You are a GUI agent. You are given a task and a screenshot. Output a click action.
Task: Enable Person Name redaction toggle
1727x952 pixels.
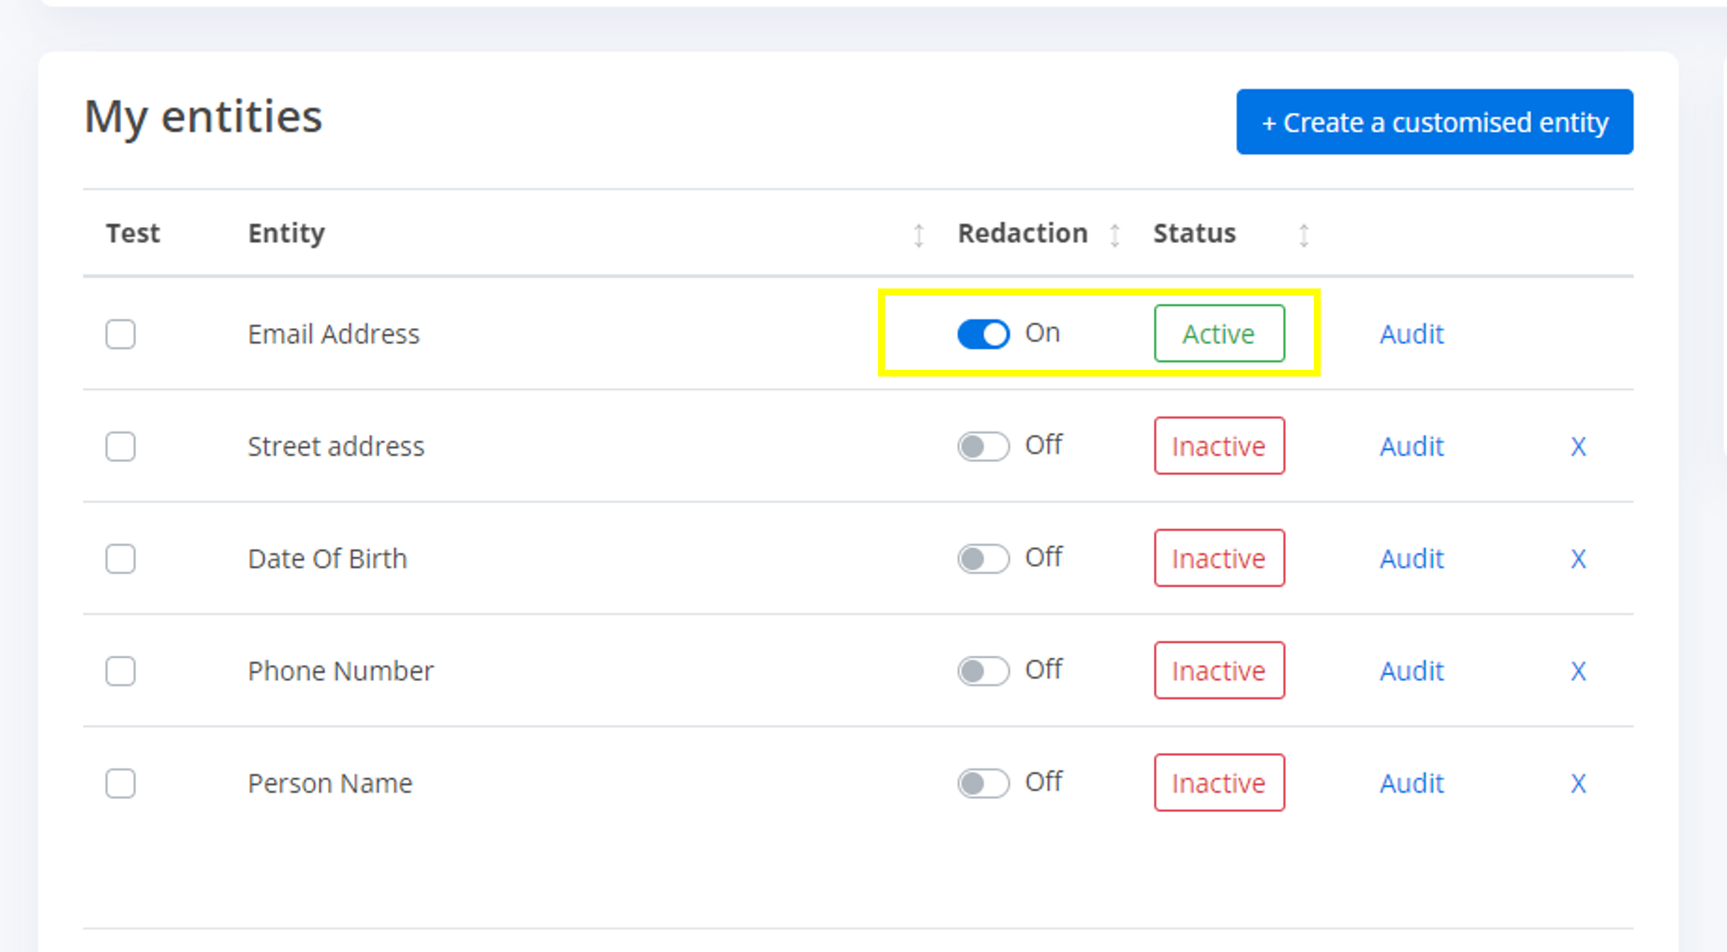click(x=983, y=783)
